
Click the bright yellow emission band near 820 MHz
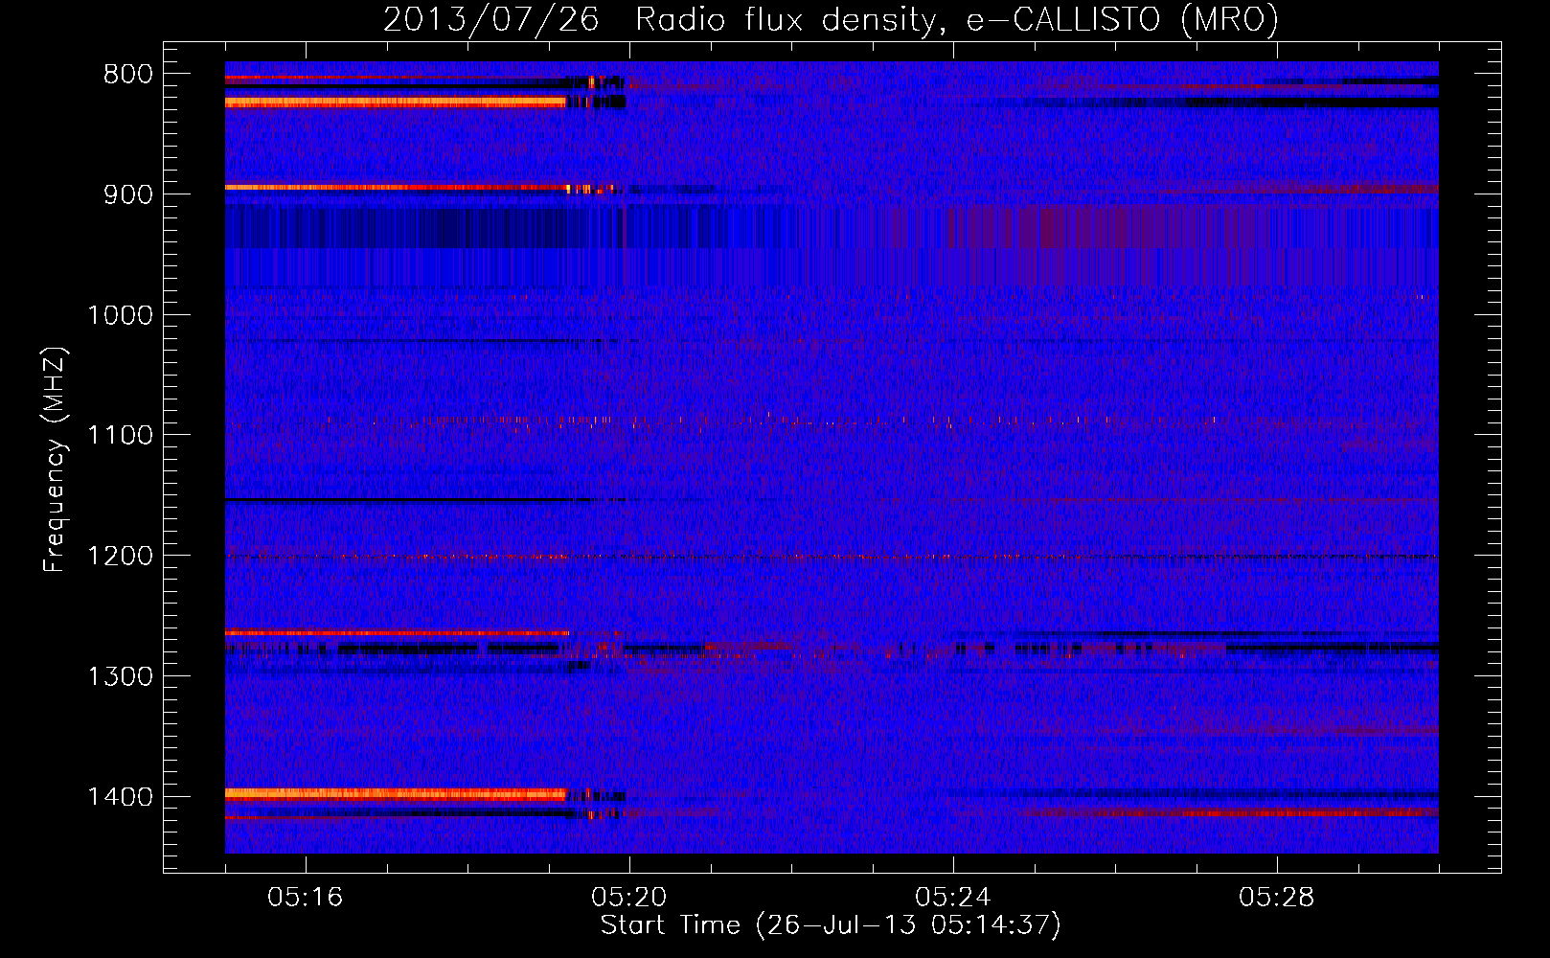coord(396,102)
